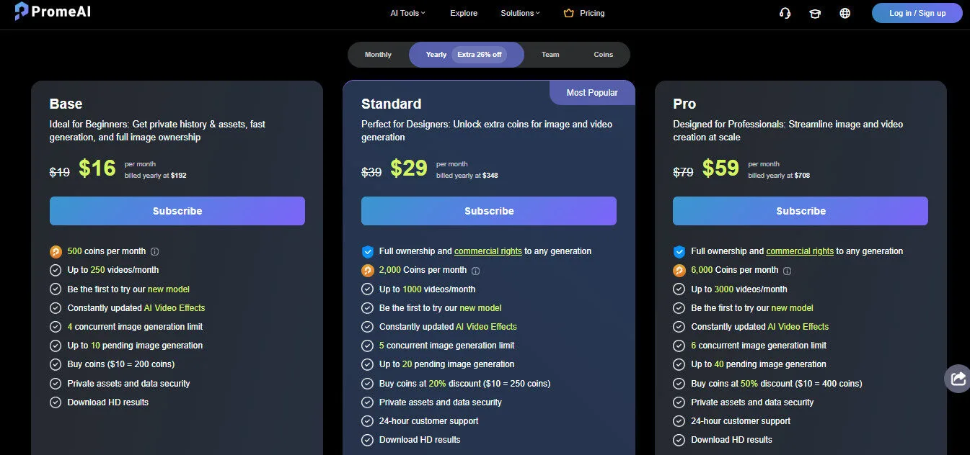The width and height of the screenshot is (970, 455).
Task: Click the orange coin icon beside 500 coins
Action: pos(56,251)
